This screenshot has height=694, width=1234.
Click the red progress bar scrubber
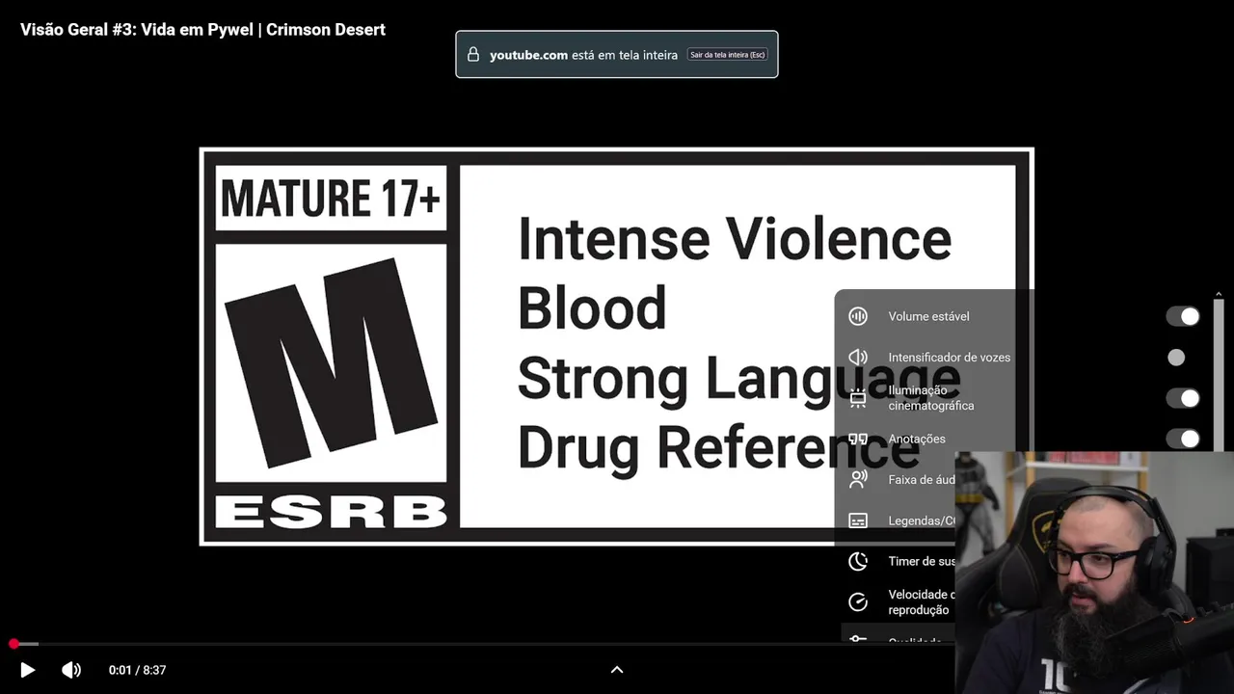(13, 644)
